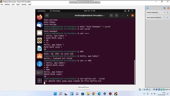Show Applications grid in the dock

click(40, 81)
